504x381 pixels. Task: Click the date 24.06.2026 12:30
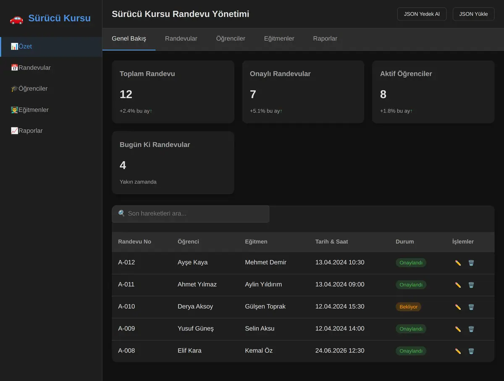pos(340,351)
